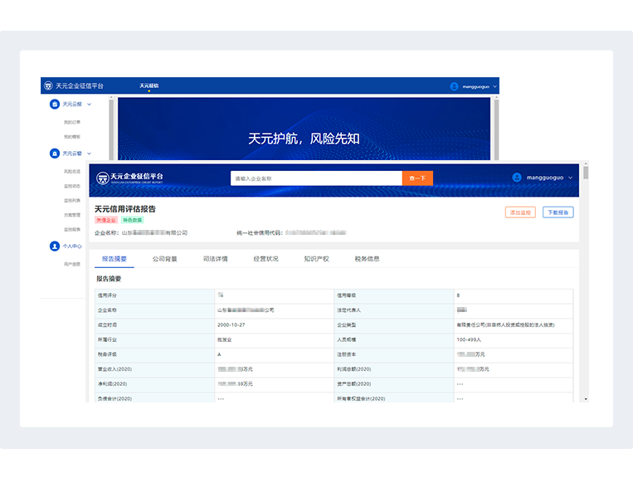Image resolution: width=633 pixels, height=478 pixels.
Task: Select the 税务信息 tab
Action: [367, 259]
